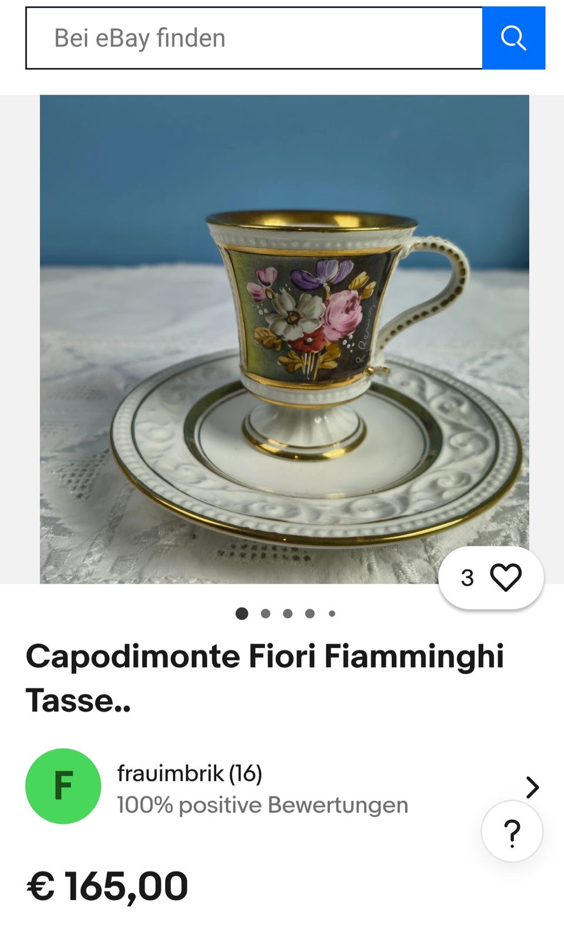Click the frauimbrik seller name
Viewport: 564px width, 939px height.
pyautogui.click(x=170, y=773)
